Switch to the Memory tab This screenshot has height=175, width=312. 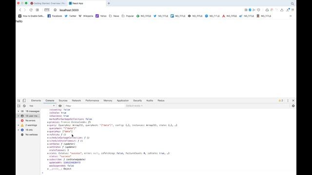108,101
